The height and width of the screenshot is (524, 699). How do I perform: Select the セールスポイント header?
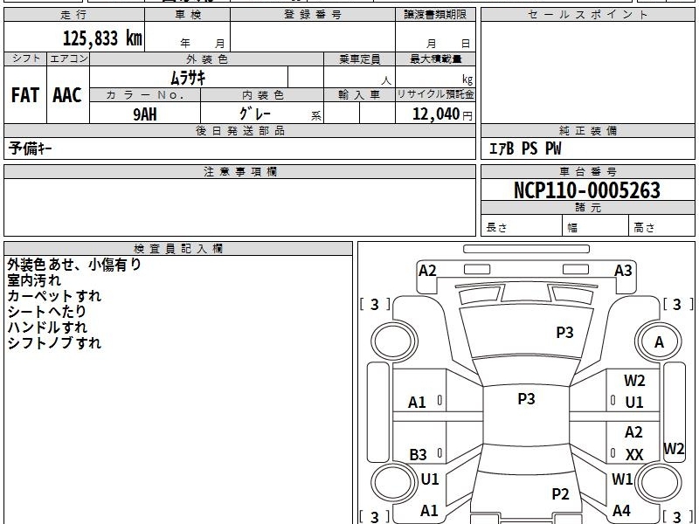(587, 15)
